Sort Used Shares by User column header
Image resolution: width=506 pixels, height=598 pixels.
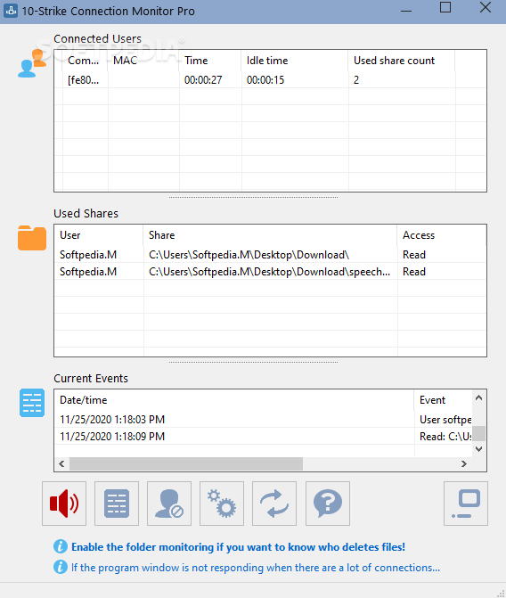(x=99, y=235)
